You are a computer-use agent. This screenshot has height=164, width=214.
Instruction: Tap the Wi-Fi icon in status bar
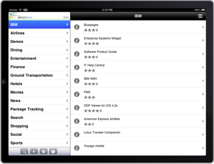point(20,10)
